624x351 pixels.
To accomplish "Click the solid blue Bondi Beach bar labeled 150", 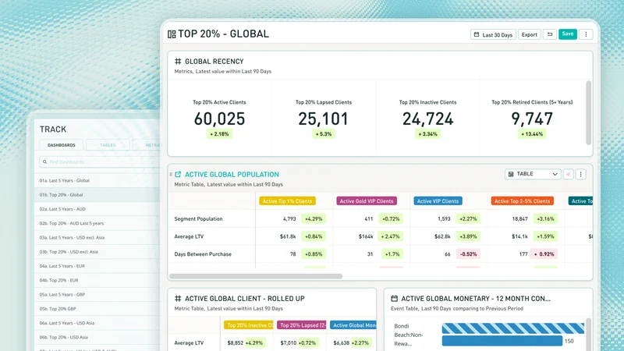I will pos(502,341).
